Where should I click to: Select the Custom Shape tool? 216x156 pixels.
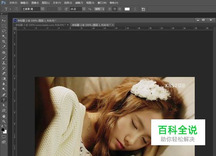point(4,110)
